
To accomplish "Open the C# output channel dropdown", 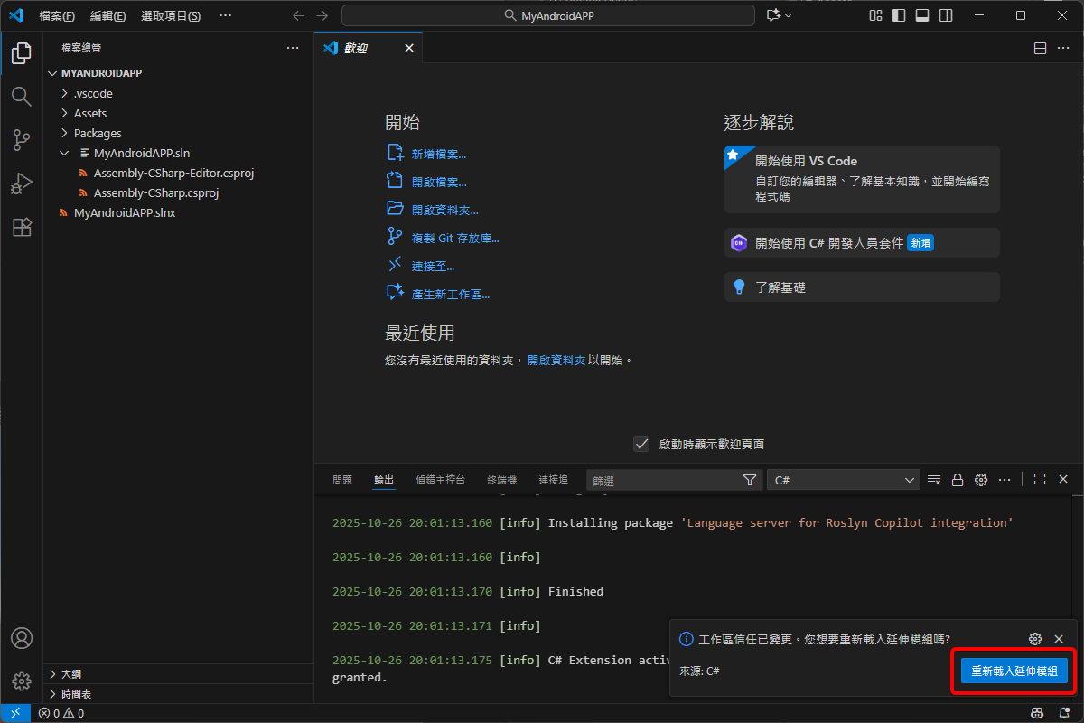I will pos(843,479).
